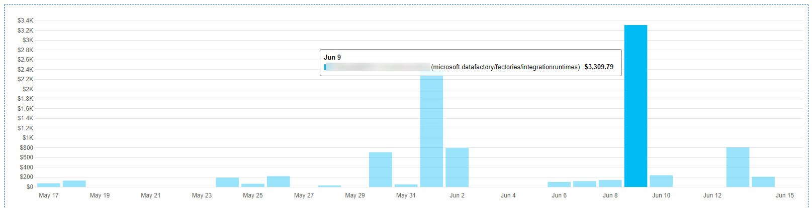Select the Jun 8 bar

coord(610,183)
